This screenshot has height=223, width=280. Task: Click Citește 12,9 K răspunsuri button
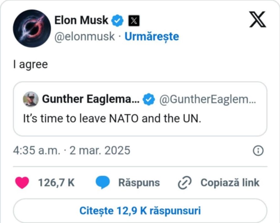click(x=140, y=210)
